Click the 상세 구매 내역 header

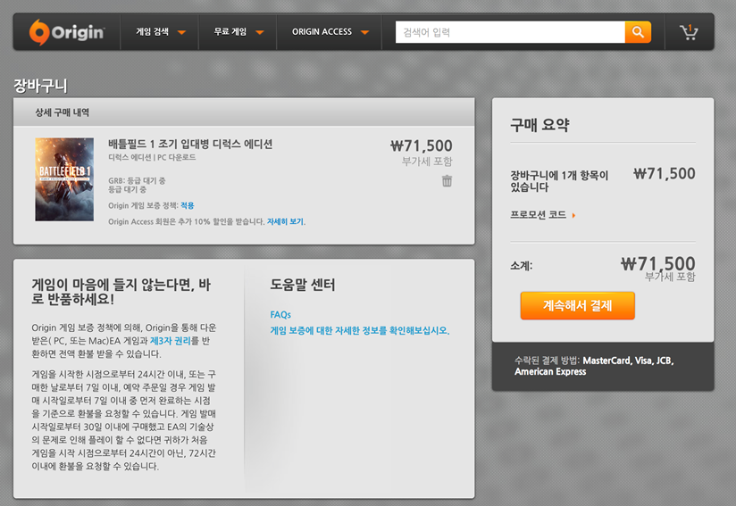coord(62,112)
